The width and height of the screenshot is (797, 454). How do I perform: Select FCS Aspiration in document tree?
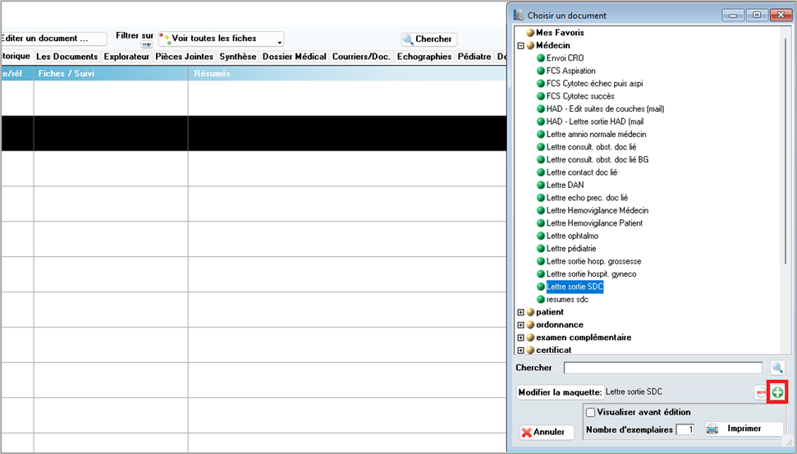coord(570,71)
